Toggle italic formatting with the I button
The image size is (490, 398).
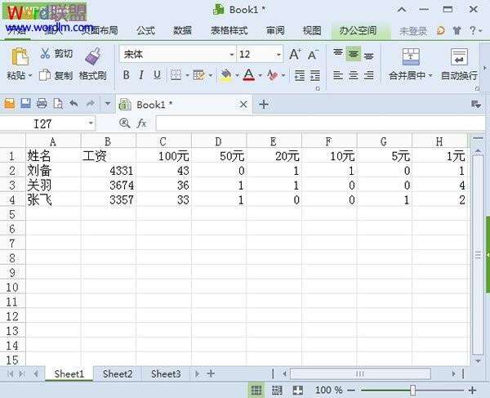pos(141,75)
